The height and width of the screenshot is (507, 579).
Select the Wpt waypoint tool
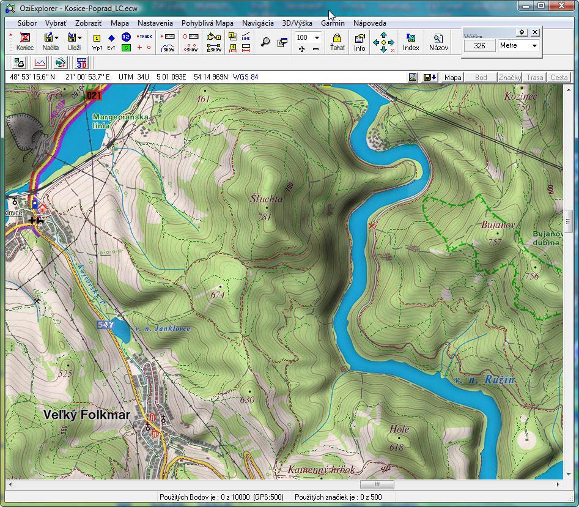coord(97,42)
